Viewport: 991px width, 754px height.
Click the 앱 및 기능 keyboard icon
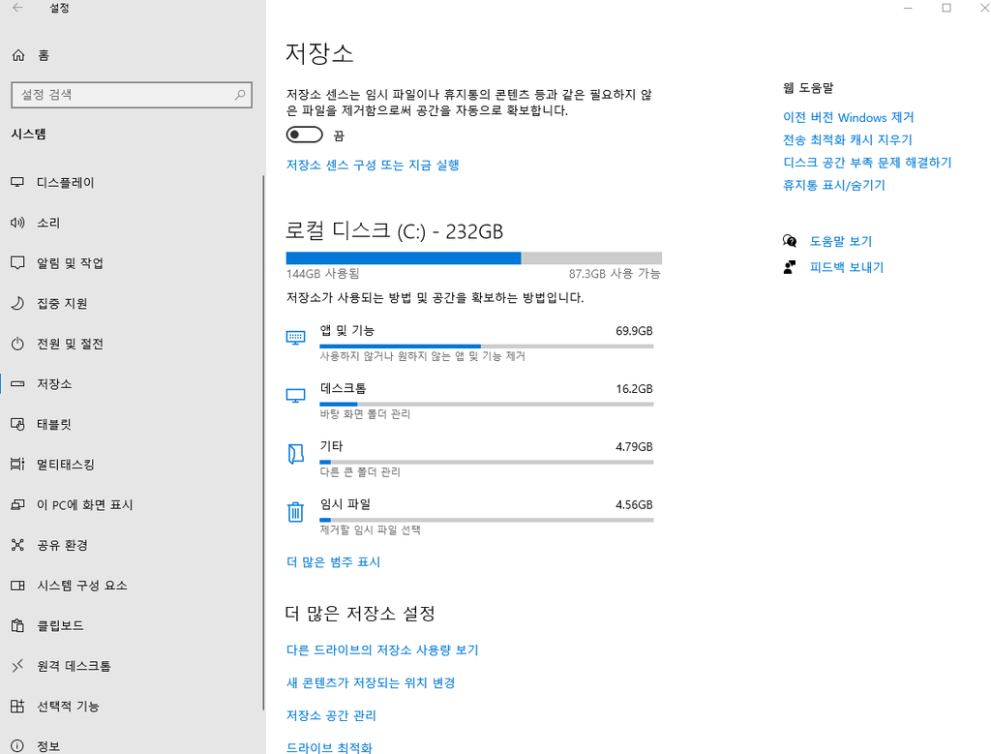point(295,338)
